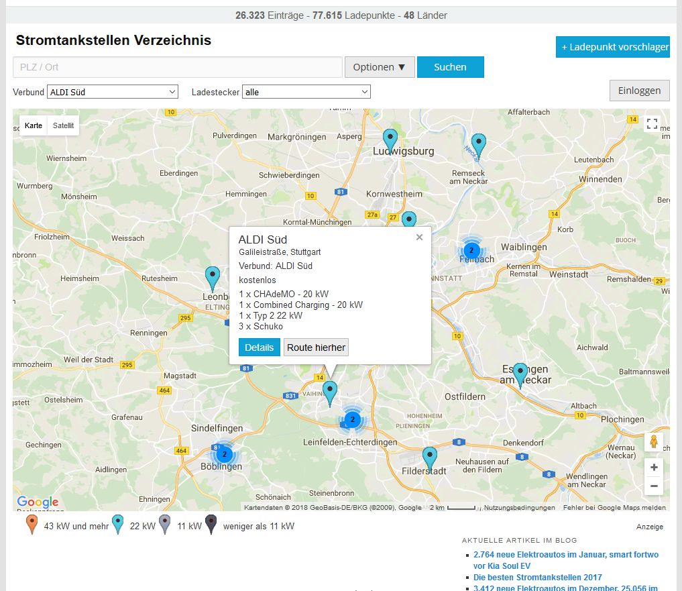Click the Waiblingen label on map
The height and width of the screenshot is (591, 682).
pos(524,247)
